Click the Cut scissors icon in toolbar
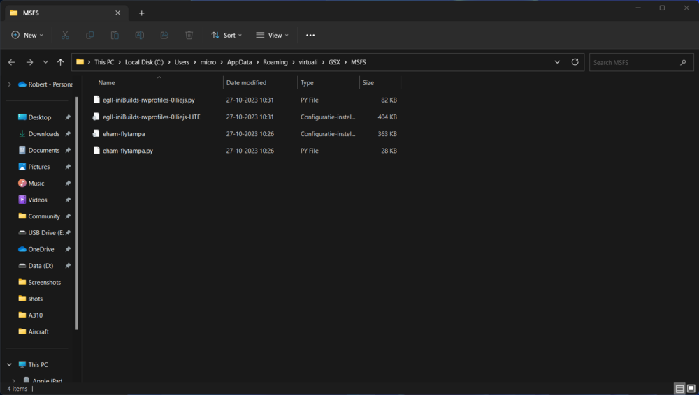The height and width of the screenshot is (395, 699). pos(65,35)
